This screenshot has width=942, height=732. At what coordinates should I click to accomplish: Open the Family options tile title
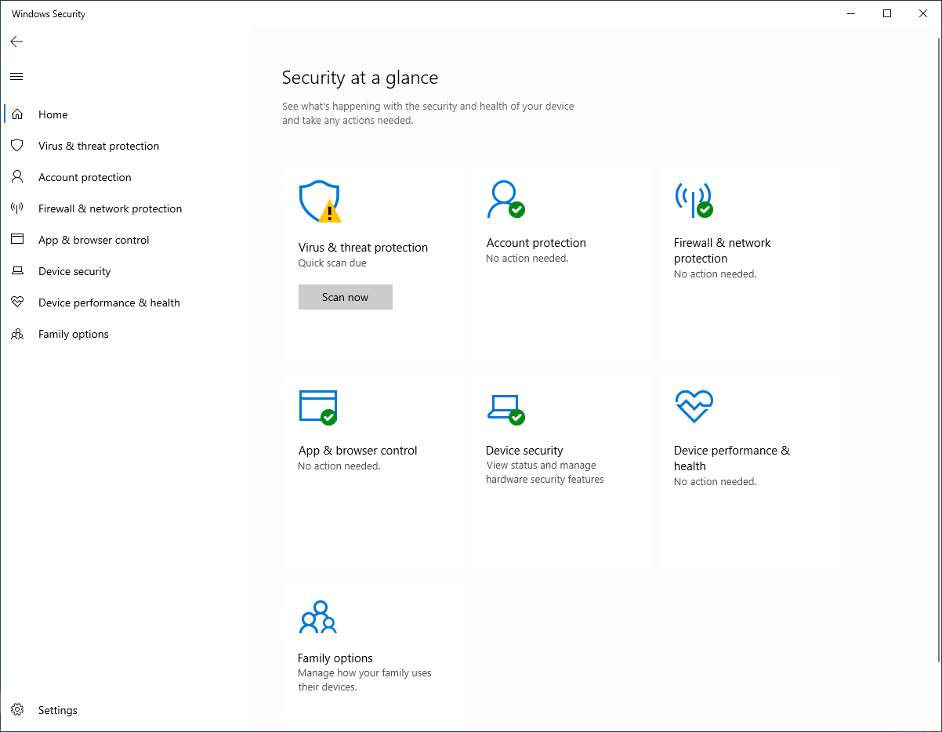(335, 658)
